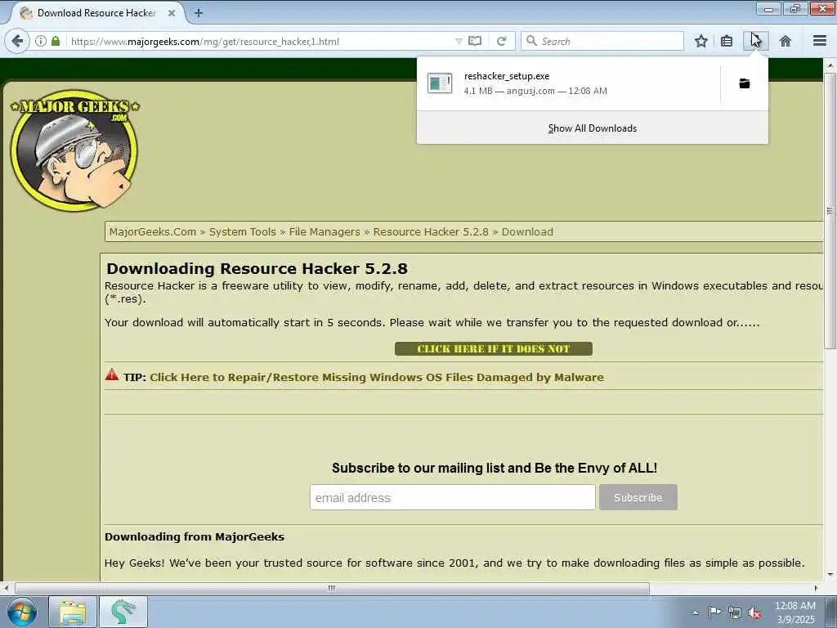Click the network icon in system tray
837x628 pixels.
pyautogui.click(x=735, y=612)
